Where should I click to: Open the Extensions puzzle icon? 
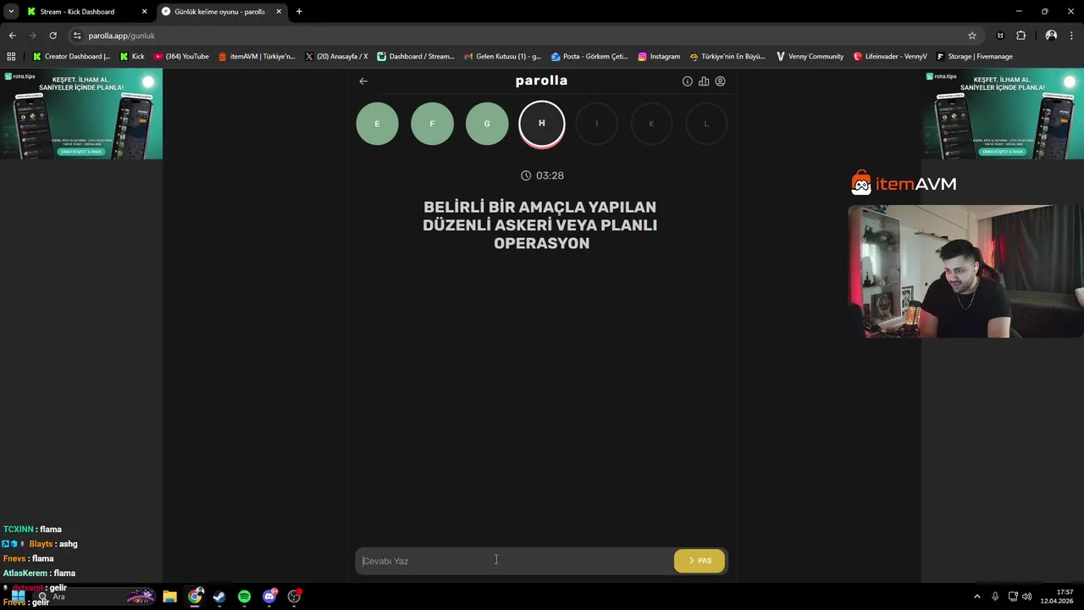(1020, 36)
